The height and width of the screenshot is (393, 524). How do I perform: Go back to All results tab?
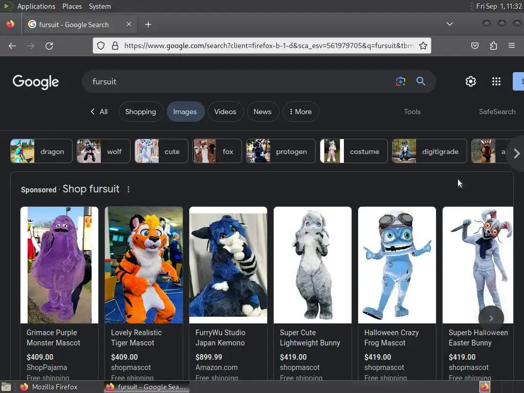coord(99,112)
